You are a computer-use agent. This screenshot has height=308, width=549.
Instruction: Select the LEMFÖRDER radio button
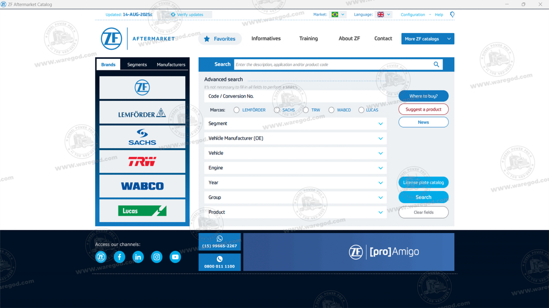coord(236,110)
